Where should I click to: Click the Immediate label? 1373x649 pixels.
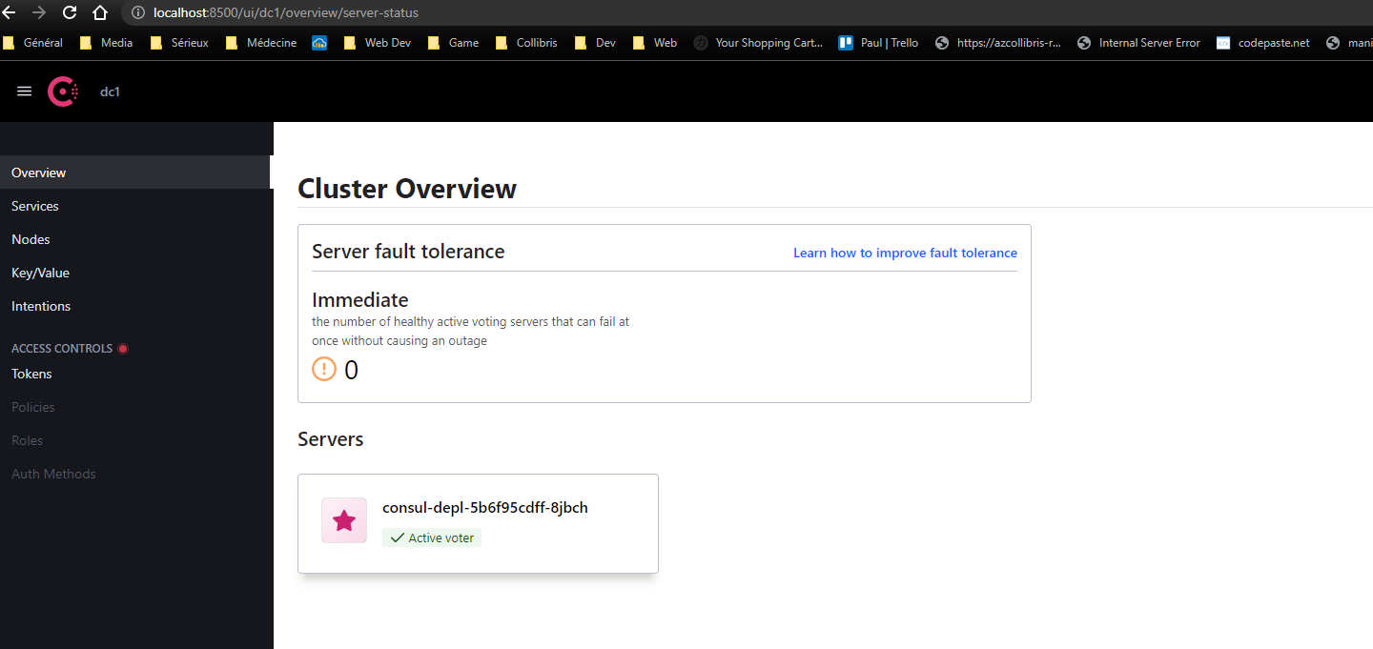(360, 300)
